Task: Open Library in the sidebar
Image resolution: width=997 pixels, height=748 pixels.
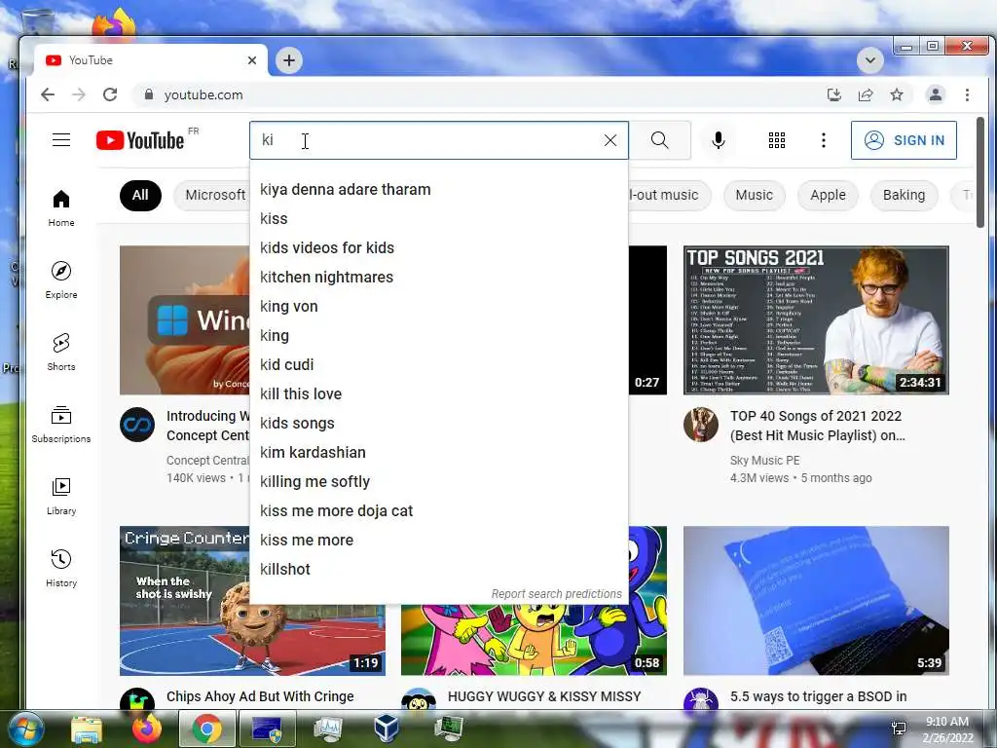Action: point(61,496)
